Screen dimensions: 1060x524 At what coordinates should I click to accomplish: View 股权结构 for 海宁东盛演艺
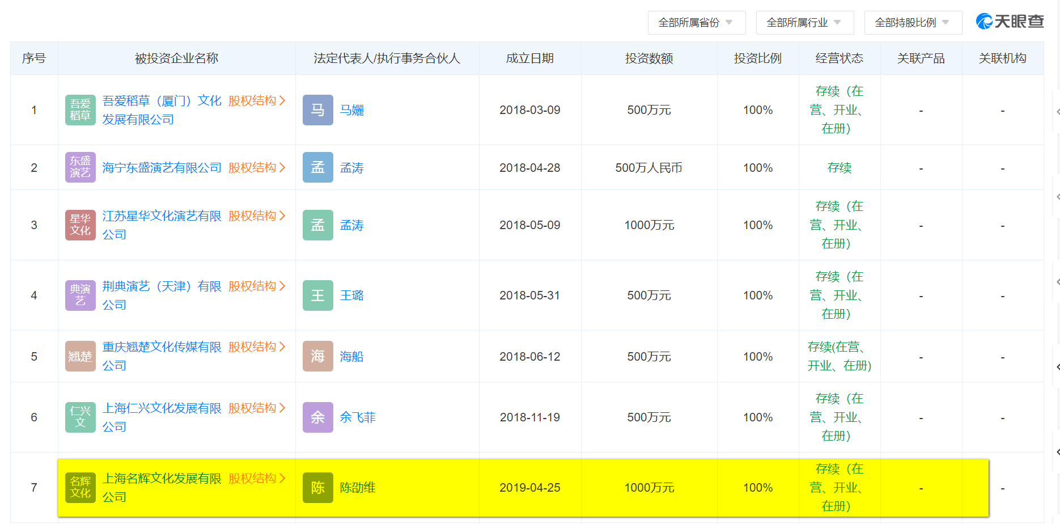[x=257, y=168]
